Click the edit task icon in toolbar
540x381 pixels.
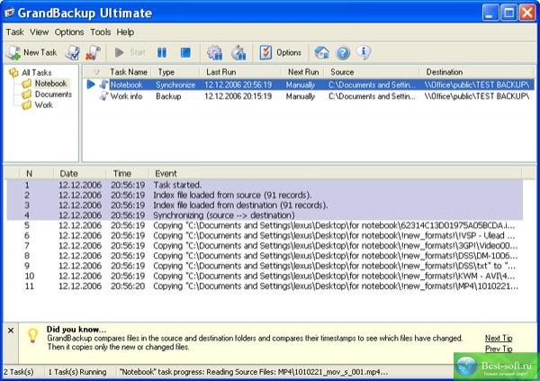(74, 52)
